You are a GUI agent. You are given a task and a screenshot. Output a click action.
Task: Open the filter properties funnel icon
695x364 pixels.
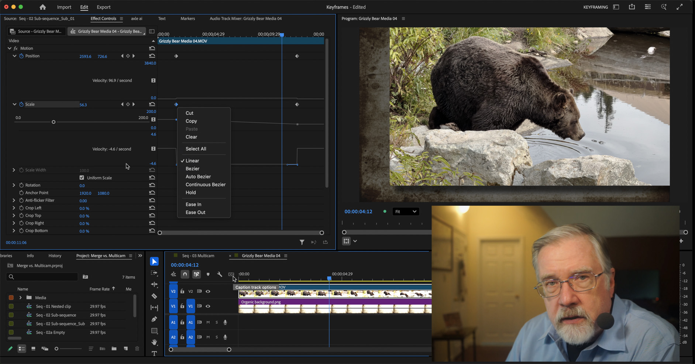pyautogui.click(x=302, y=242)
